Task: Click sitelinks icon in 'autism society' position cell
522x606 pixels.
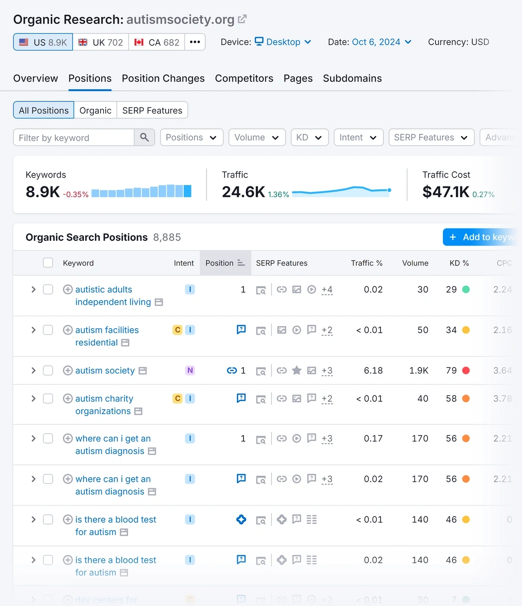Action: pyautogui.click(x=232, y=370)
